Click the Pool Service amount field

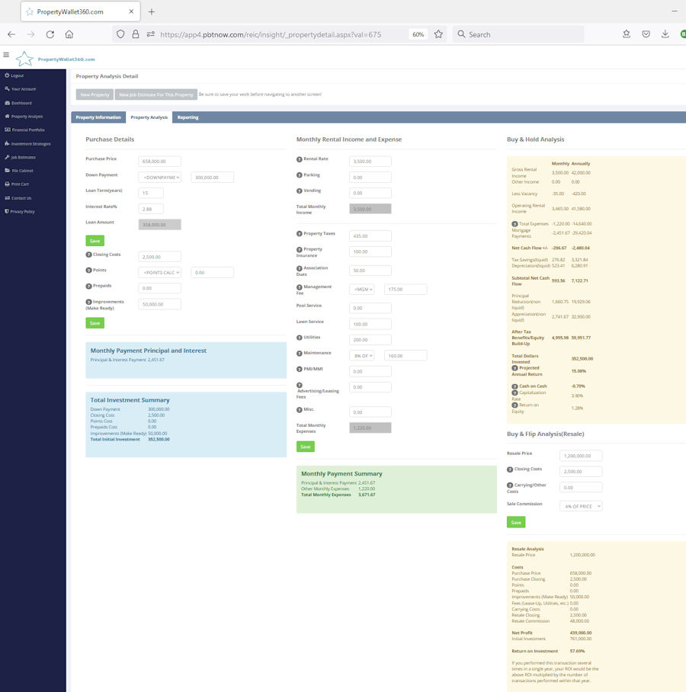[370, 308]
